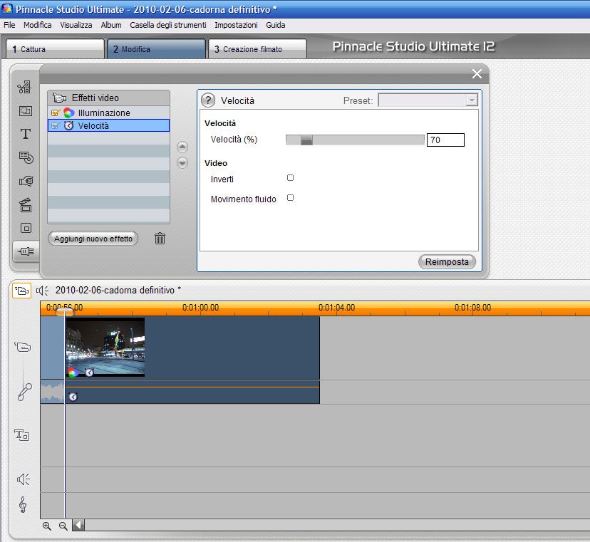This screenshot has height=542, width=590.
Task: Open the title tool T icon
Action: (x=26, y=134)
